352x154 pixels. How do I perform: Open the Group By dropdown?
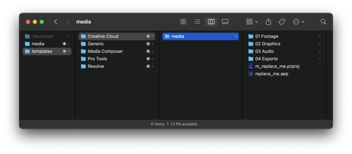[x=252, y=22]
